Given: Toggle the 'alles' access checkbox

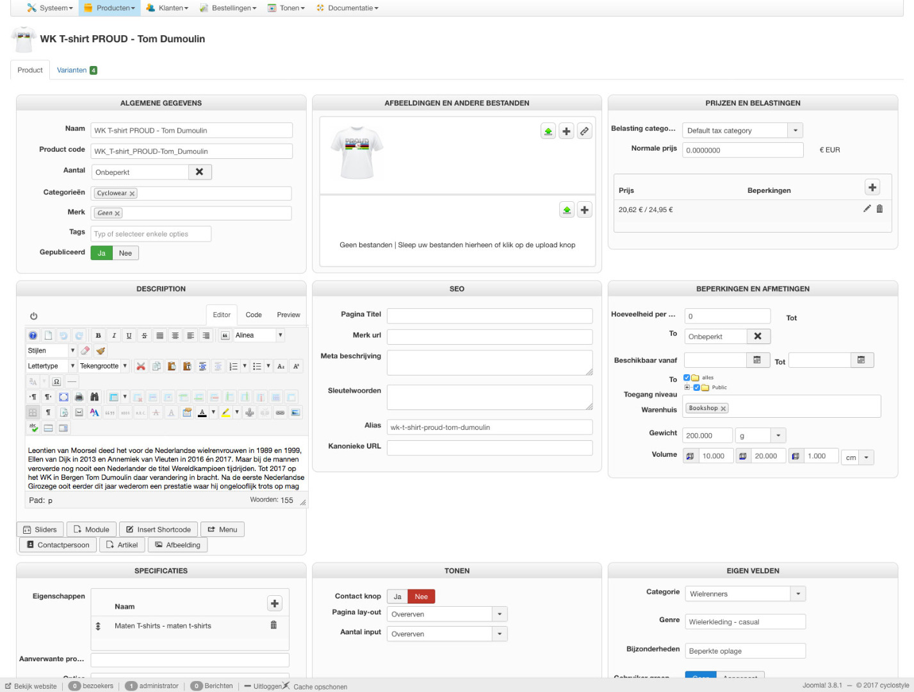Looking at the screenshot, I should (687, 377).
